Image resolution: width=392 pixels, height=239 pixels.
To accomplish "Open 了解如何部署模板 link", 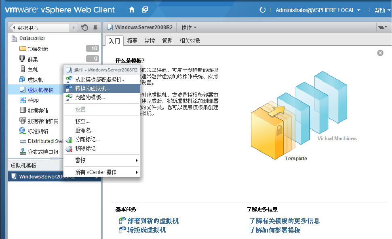I will click(275, 230).
